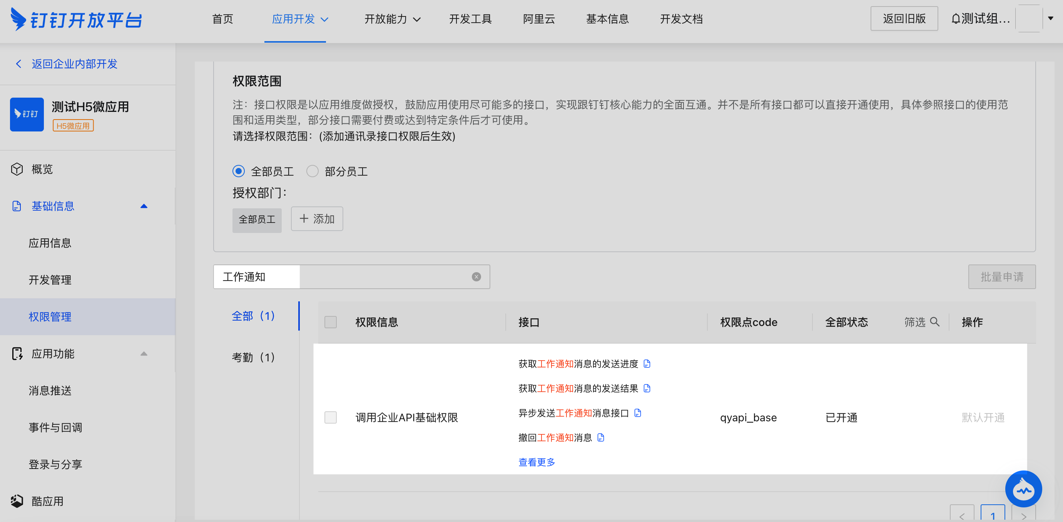Open the floating assistant chat bubble

1023,489
